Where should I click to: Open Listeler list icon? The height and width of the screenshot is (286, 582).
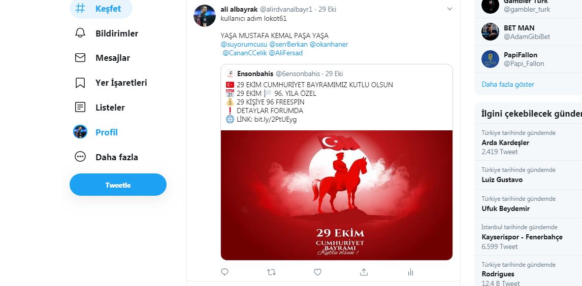(80, 108)
